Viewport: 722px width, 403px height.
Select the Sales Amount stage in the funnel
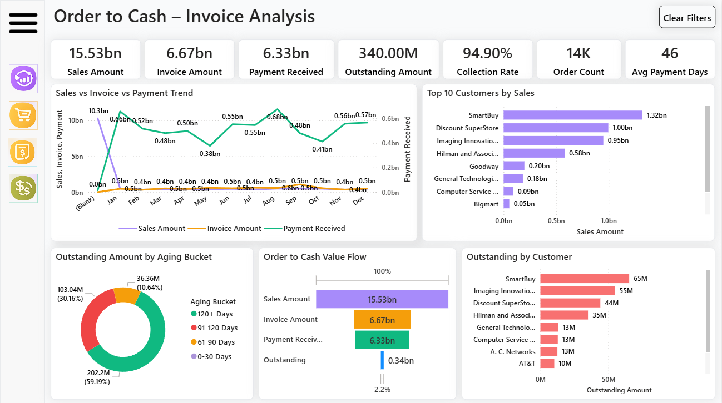[382, 299]
